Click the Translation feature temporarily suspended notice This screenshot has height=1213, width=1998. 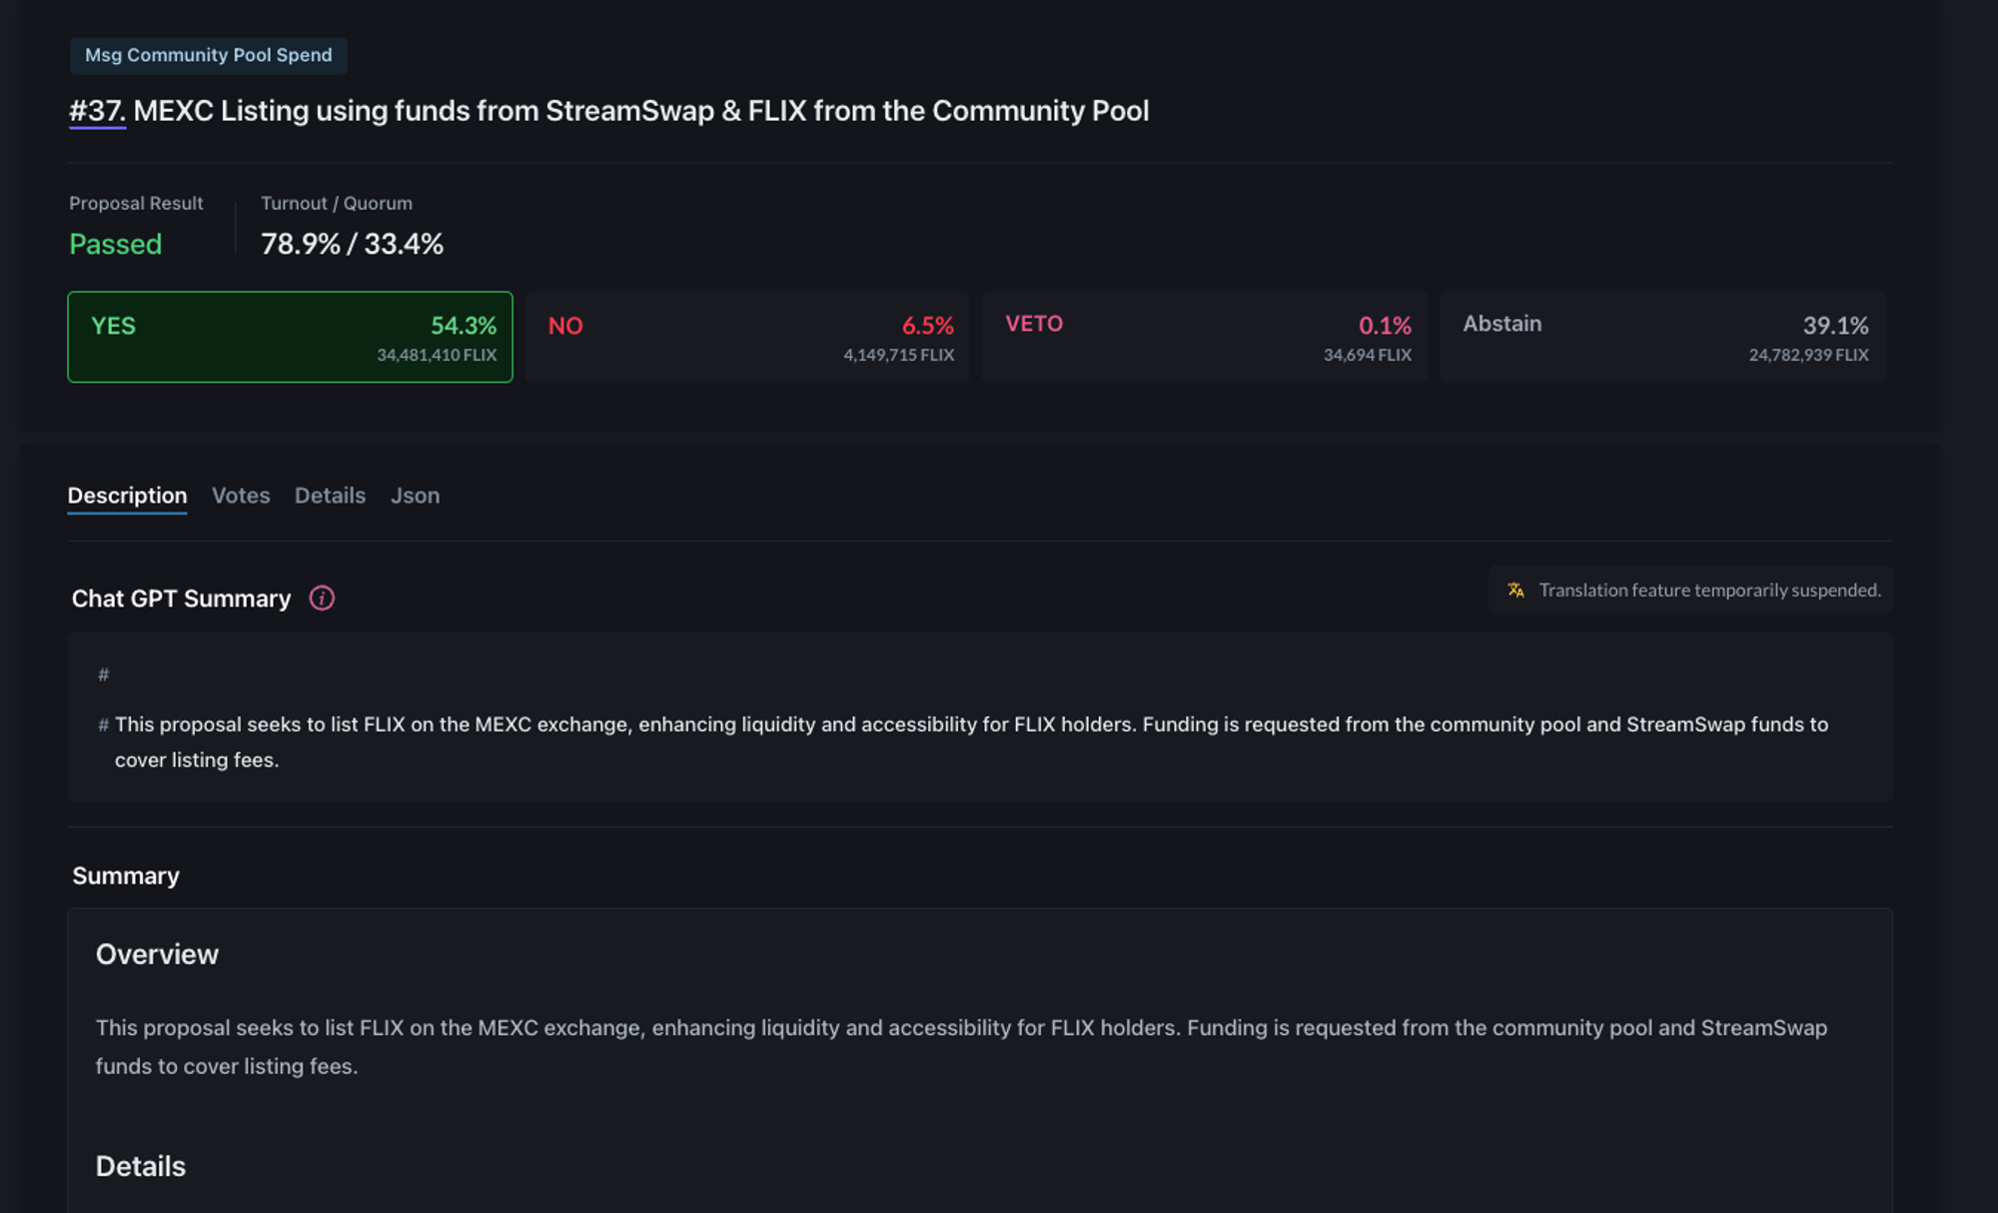click(1690, 590)
